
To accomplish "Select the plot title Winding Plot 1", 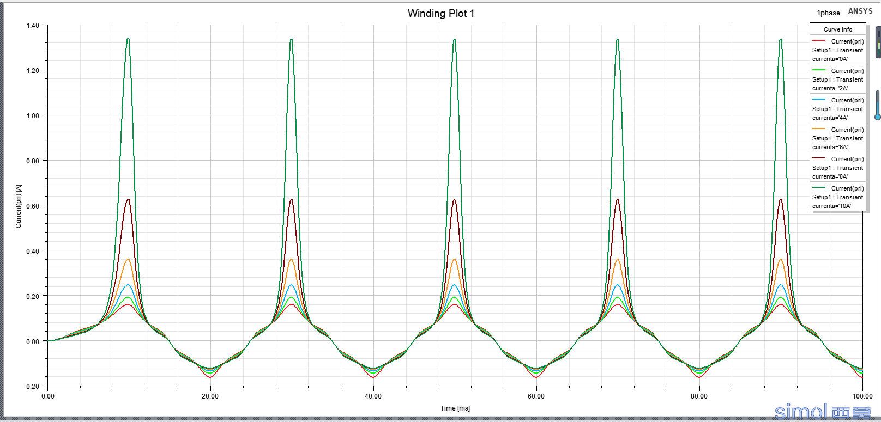I will point(441,14).
